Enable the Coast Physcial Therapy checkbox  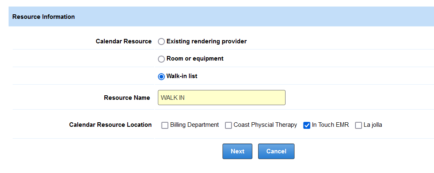[x=228, y=125]
